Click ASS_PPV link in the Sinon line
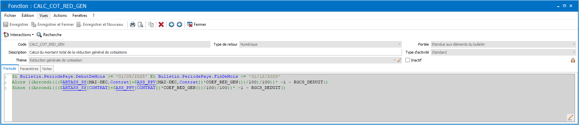 pos(125,88)
